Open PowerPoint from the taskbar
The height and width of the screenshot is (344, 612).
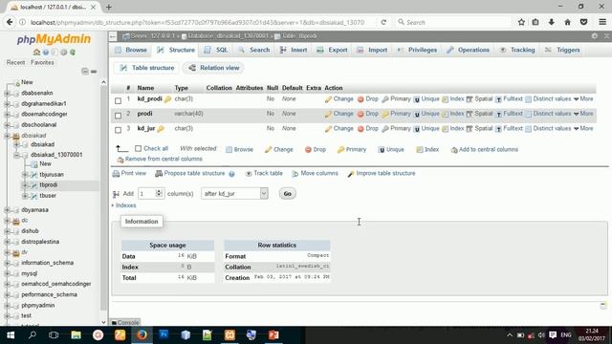coord(273,335)
